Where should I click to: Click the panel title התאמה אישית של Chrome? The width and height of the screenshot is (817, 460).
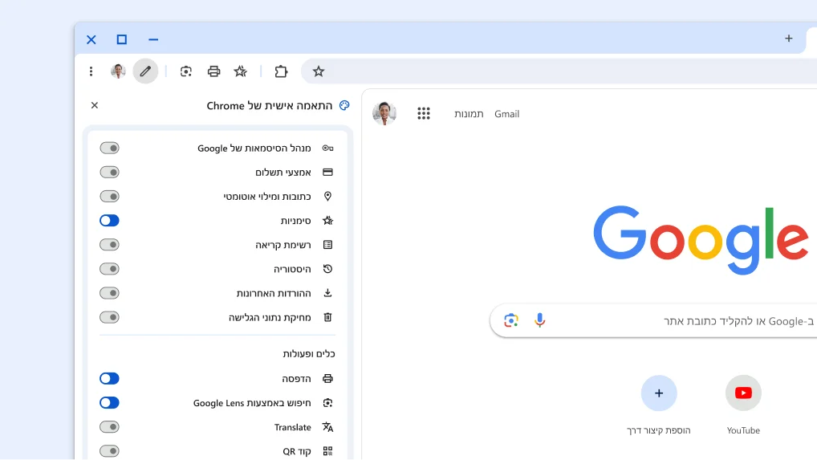click(x=270, y=106)
